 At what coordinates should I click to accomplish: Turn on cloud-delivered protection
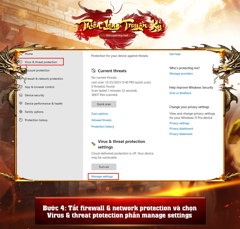[104, 167]
